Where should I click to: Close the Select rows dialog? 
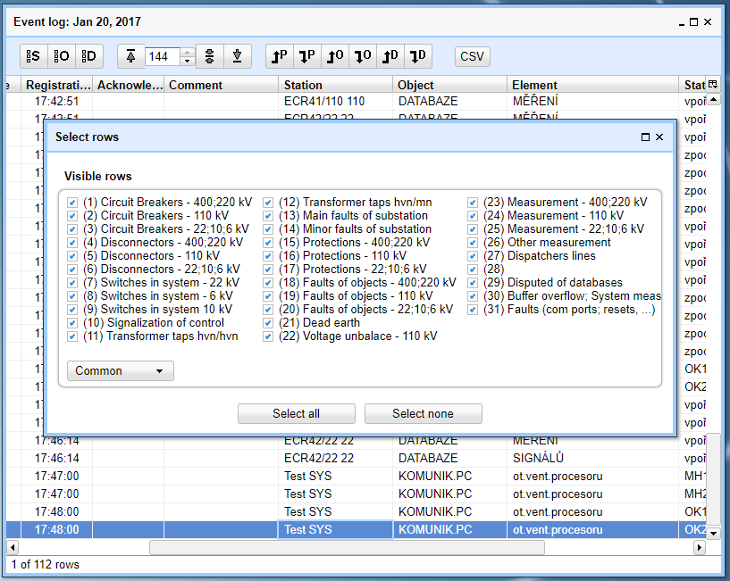click(659, 137)
